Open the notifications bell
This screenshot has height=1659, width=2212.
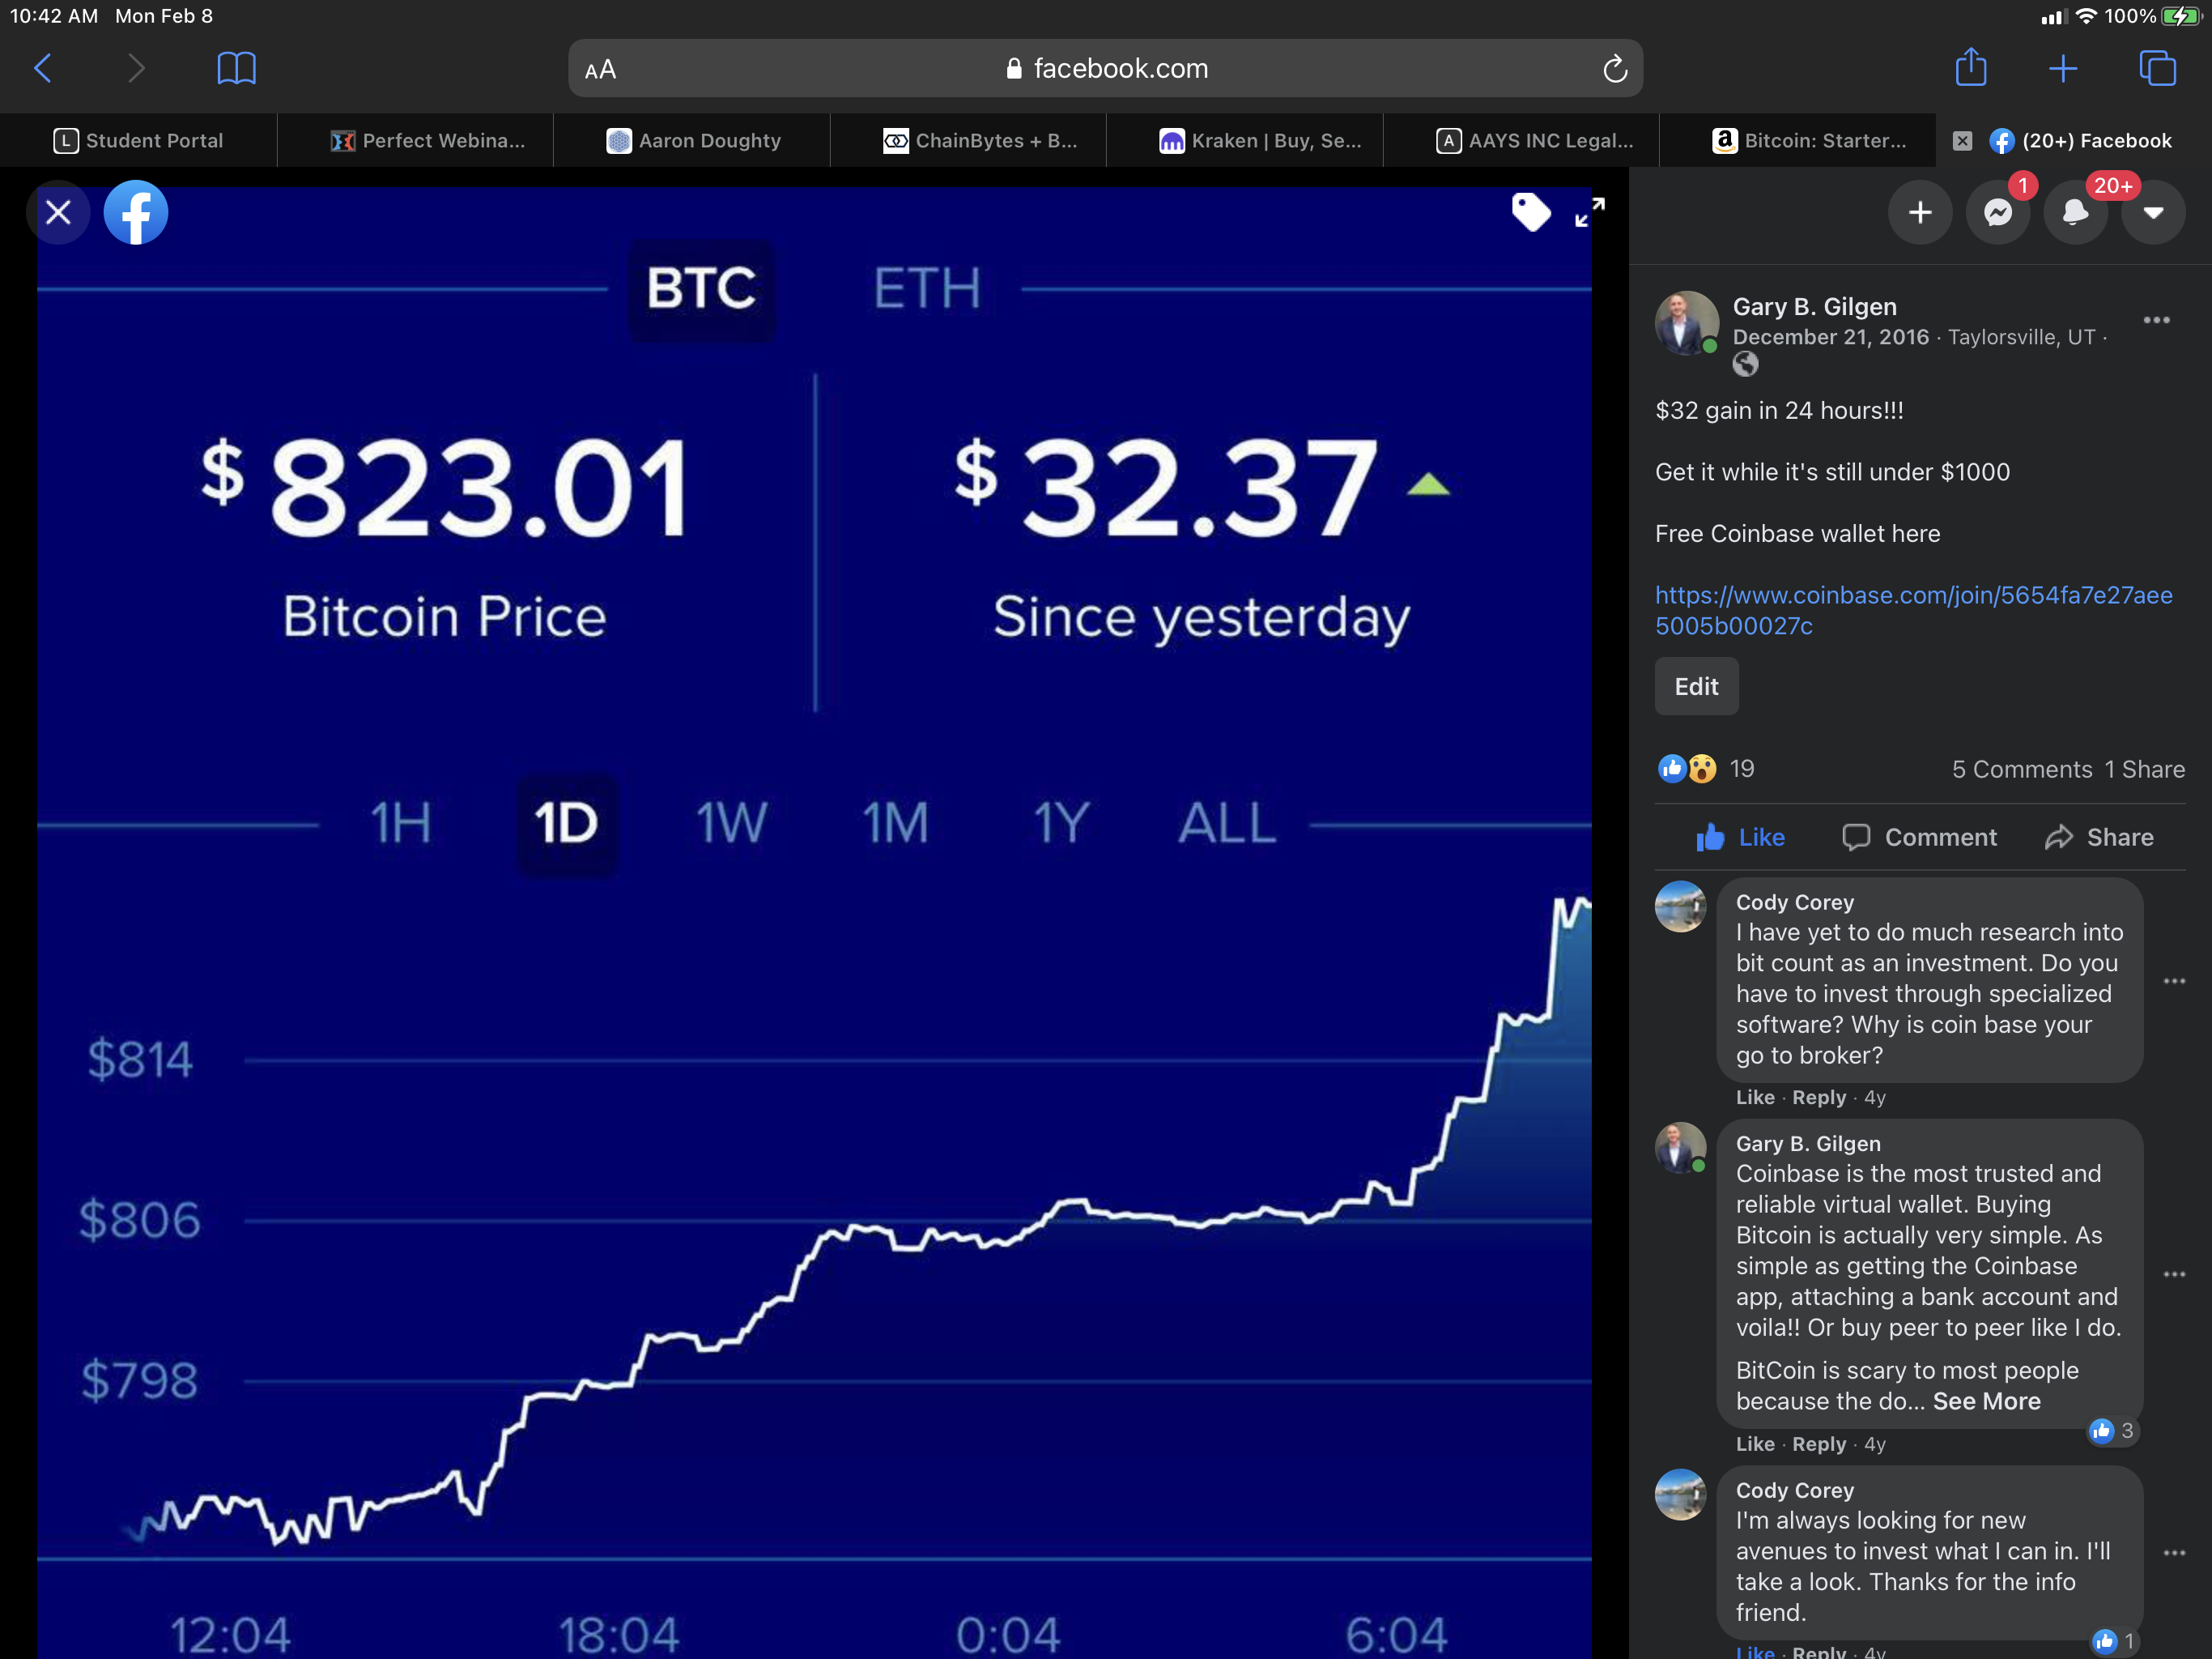tap(2075, 212)
